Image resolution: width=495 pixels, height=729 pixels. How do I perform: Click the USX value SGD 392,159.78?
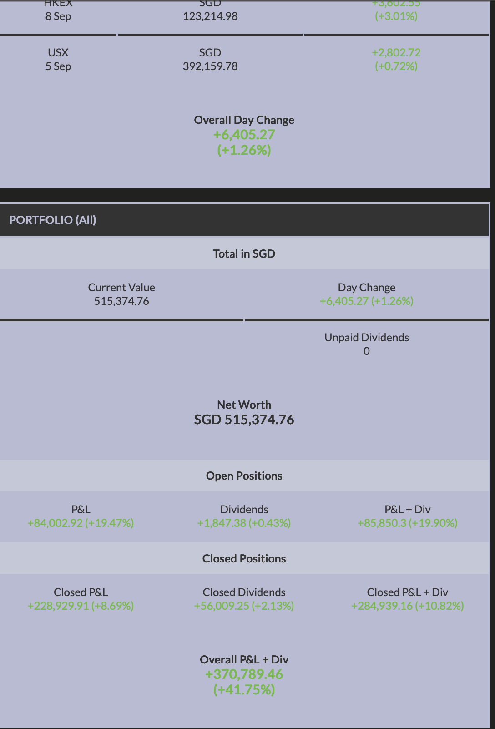click(x=210, y=66)
